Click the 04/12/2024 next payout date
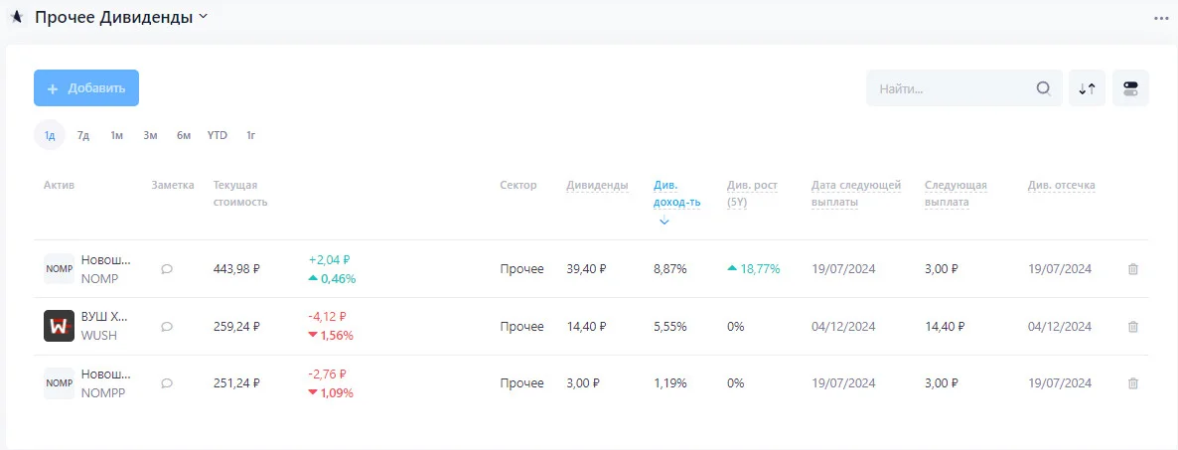Image resolution: width=1178 pixels, height=450 pixels. (x=843, y=326)
